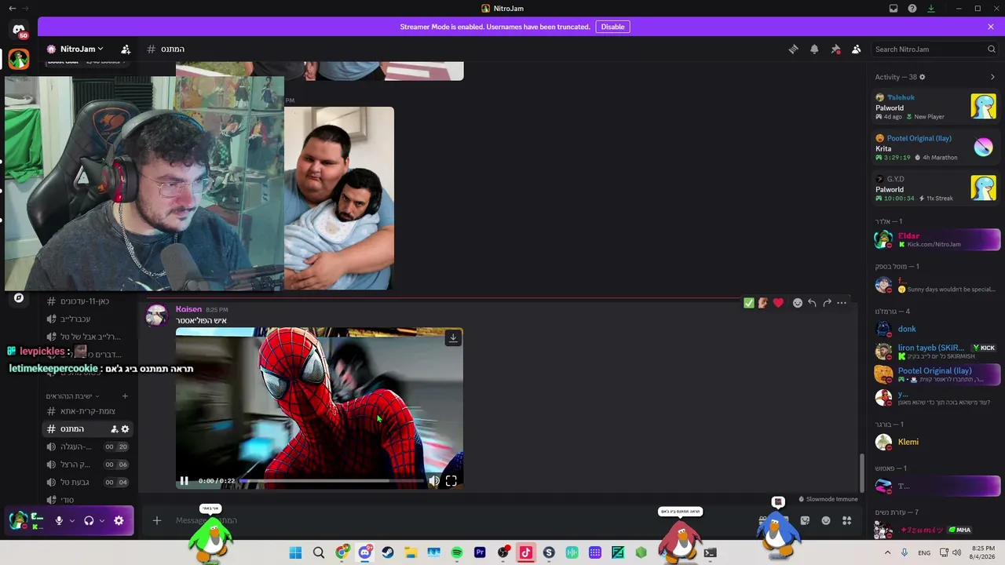
Task: Join the גבעת טל voice channel
Action: tap(86, 482)
